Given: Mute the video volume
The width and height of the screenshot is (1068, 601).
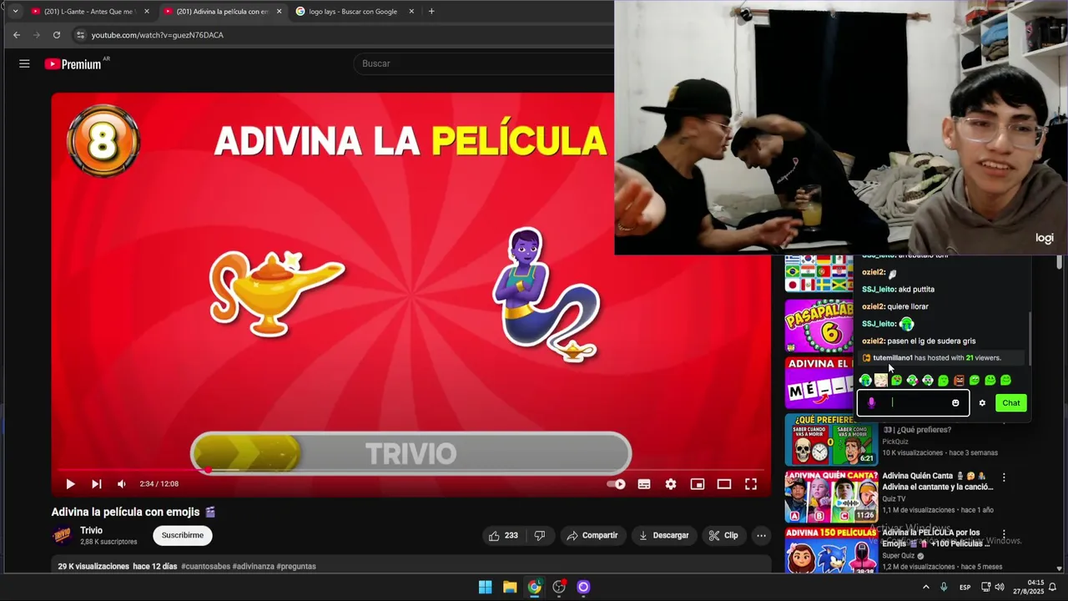Looking at the screenshot, I should [x=122, y=484].
